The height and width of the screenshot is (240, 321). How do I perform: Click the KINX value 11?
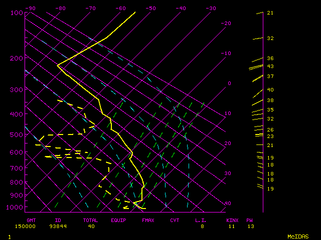click(x=232, y=226)
